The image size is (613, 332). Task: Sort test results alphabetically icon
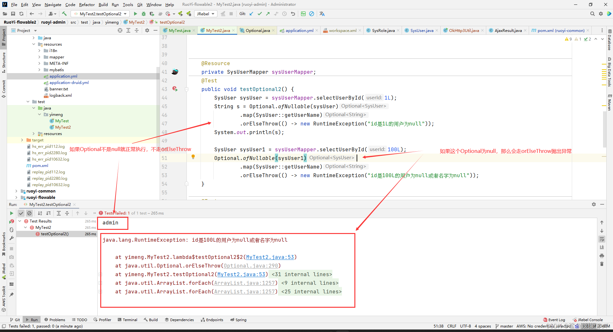point(40,213)
